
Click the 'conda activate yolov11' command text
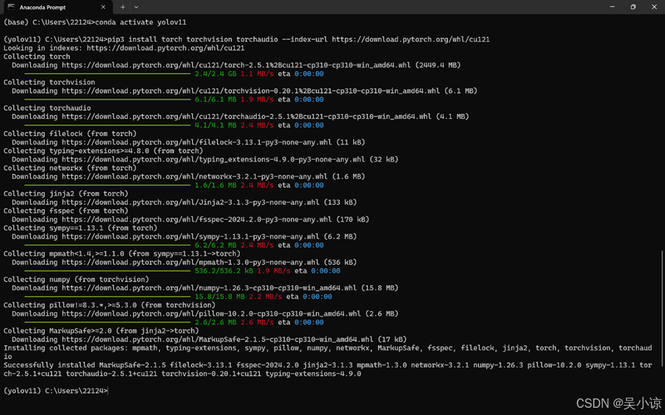(141, 22)
